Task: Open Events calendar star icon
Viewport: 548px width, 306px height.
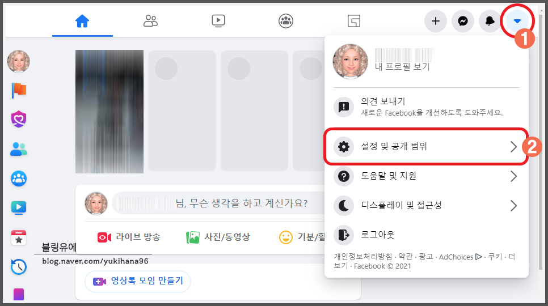Action: pos(19,237)
